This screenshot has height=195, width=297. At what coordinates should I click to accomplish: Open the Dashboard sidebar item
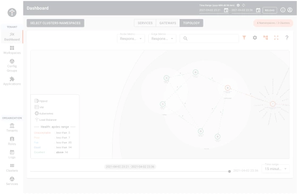pyautogui.click(x=12, y=37)
